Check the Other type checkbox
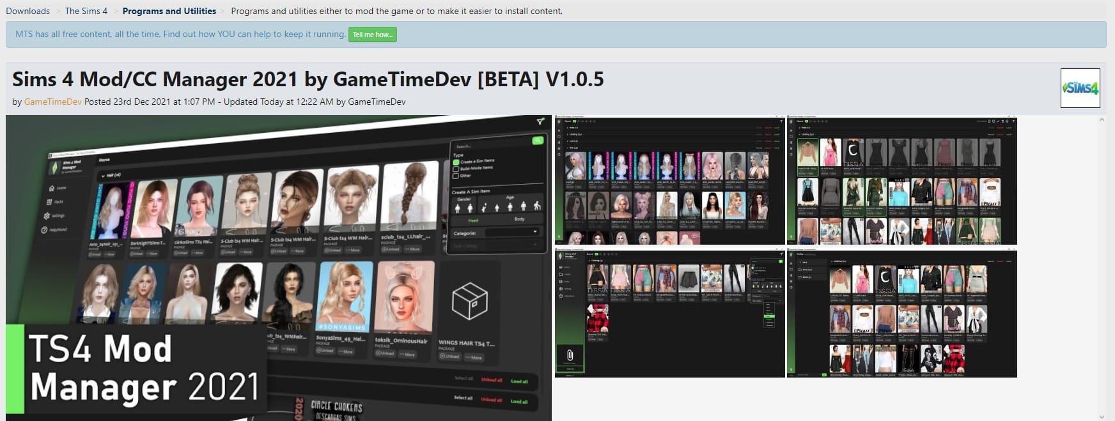The height and width of the screenshot is (421, 1115). coord(456,176)
